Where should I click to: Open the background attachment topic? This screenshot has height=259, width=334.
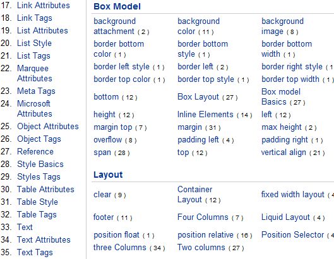(115, 26)
